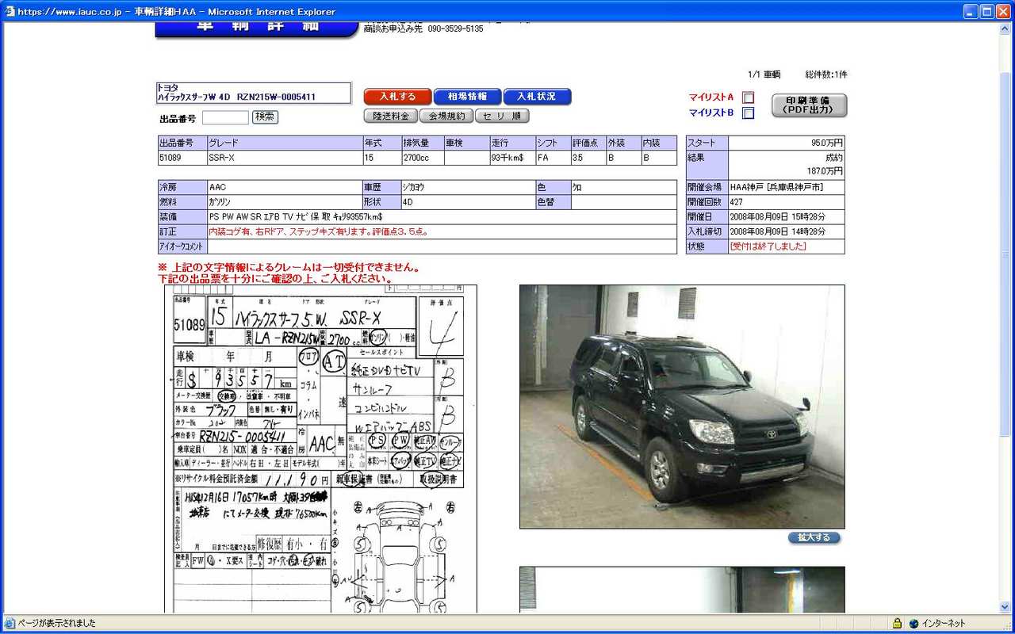1015x634 pixels.
Task: Check the マイリストA checkbox
Action: click(748, 97)
